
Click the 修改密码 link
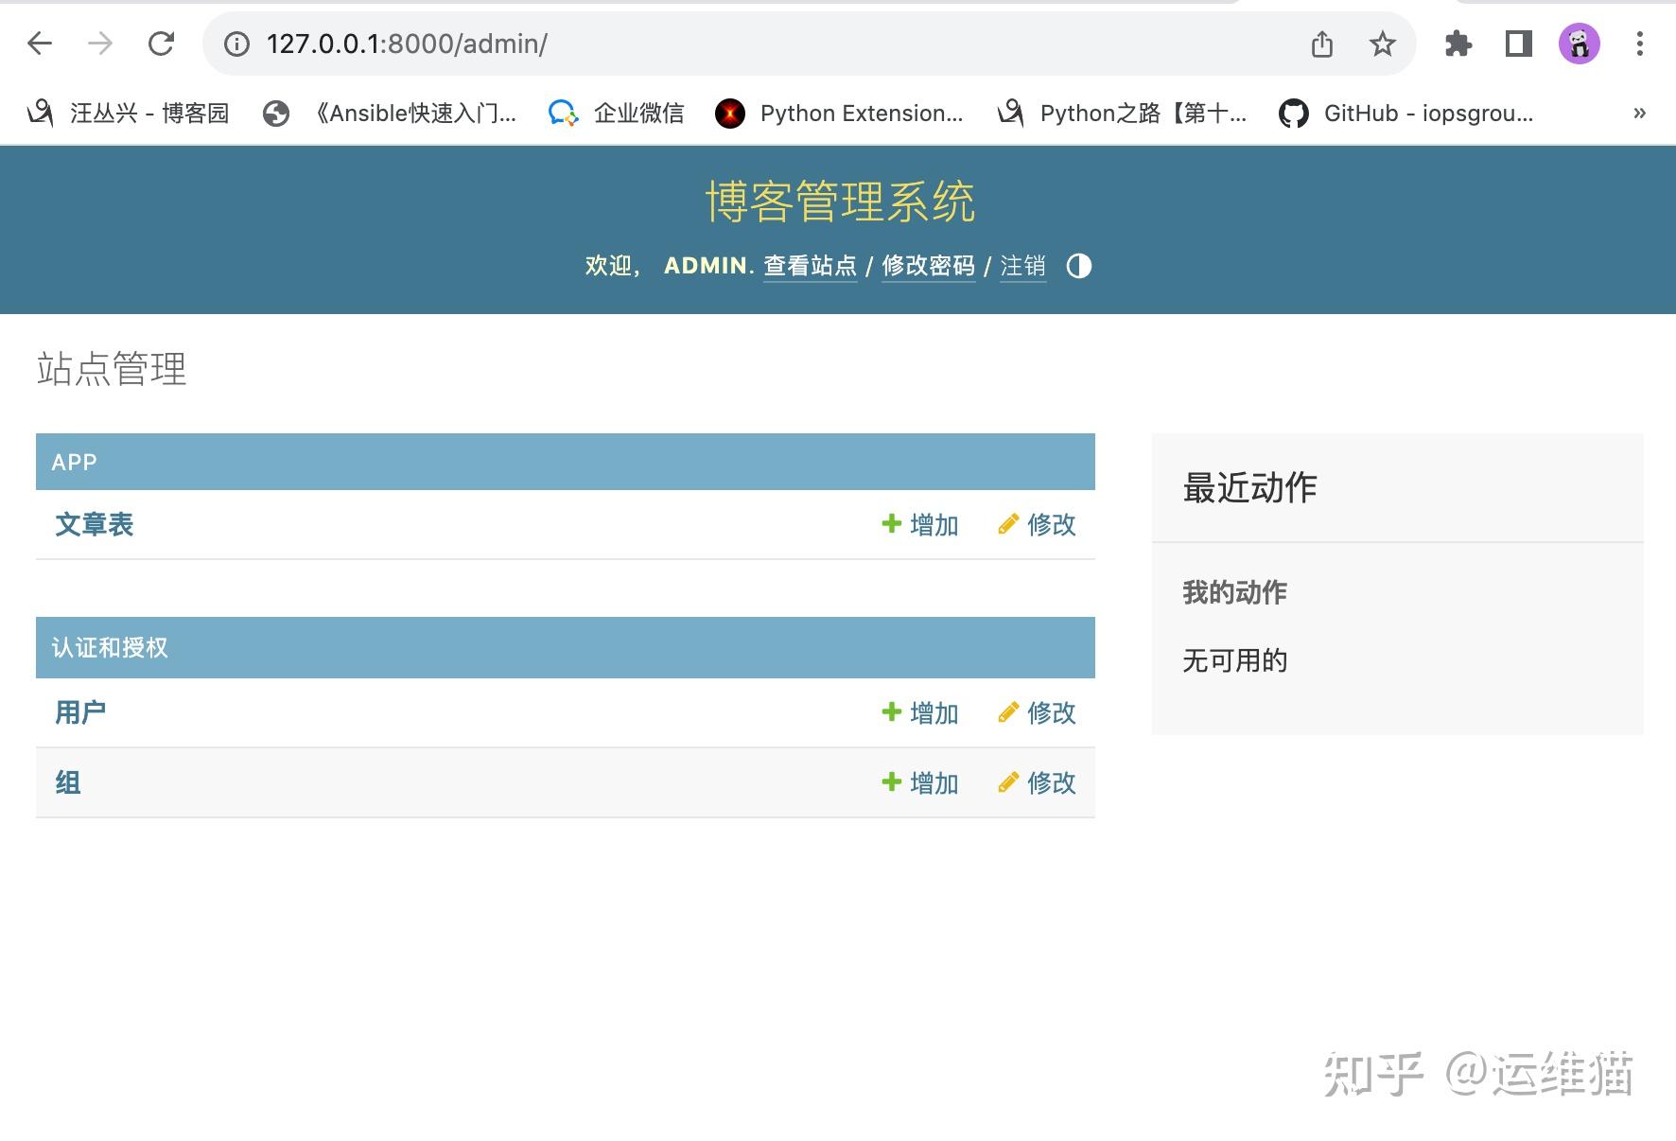(x=929, y=266)
